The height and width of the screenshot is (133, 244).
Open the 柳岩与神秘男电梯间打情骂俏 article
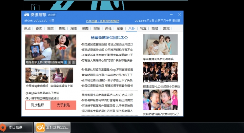(107, 100)
